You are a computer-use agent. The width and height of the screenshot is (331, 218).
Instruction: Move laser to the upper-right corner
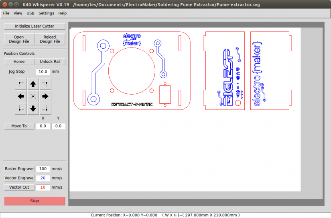click(45, 84)
